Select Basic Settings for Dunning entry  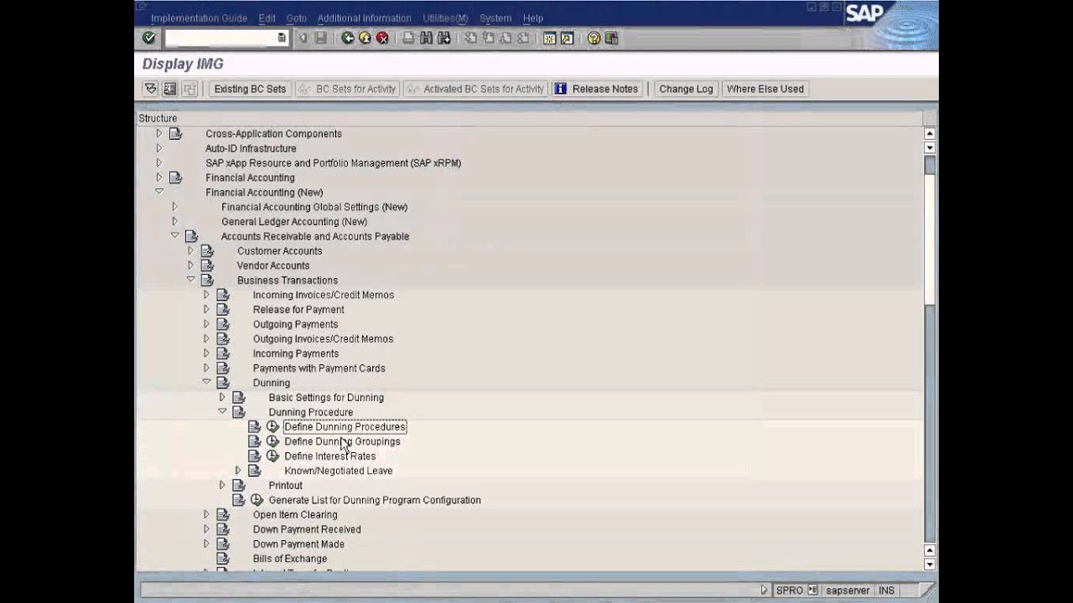(326, 398)
